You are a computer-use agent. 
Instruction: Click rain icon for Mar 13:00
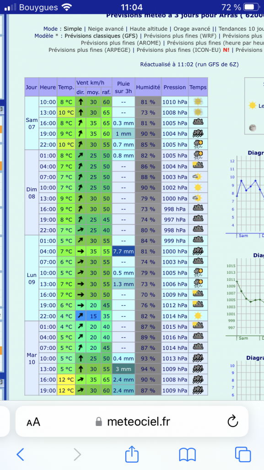pos(198,369)
